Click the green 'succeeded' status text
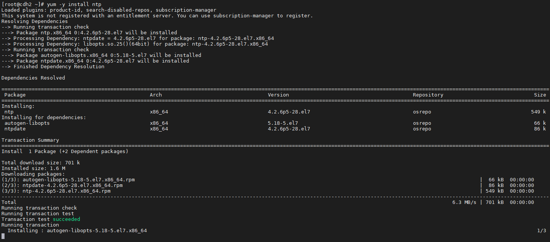 [x=67, y=219]
